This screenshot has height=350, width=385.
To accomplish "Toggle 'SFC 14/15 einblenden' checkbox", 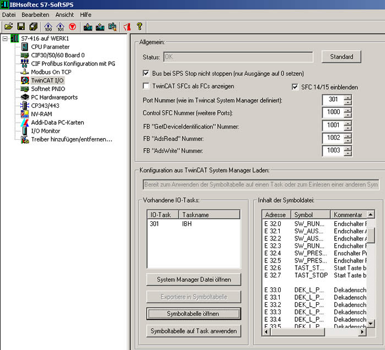I will 295,87.
